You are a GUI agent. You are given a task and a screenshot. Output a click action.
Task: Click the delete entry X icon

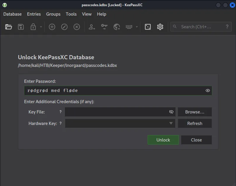click(x=77, y=27)
